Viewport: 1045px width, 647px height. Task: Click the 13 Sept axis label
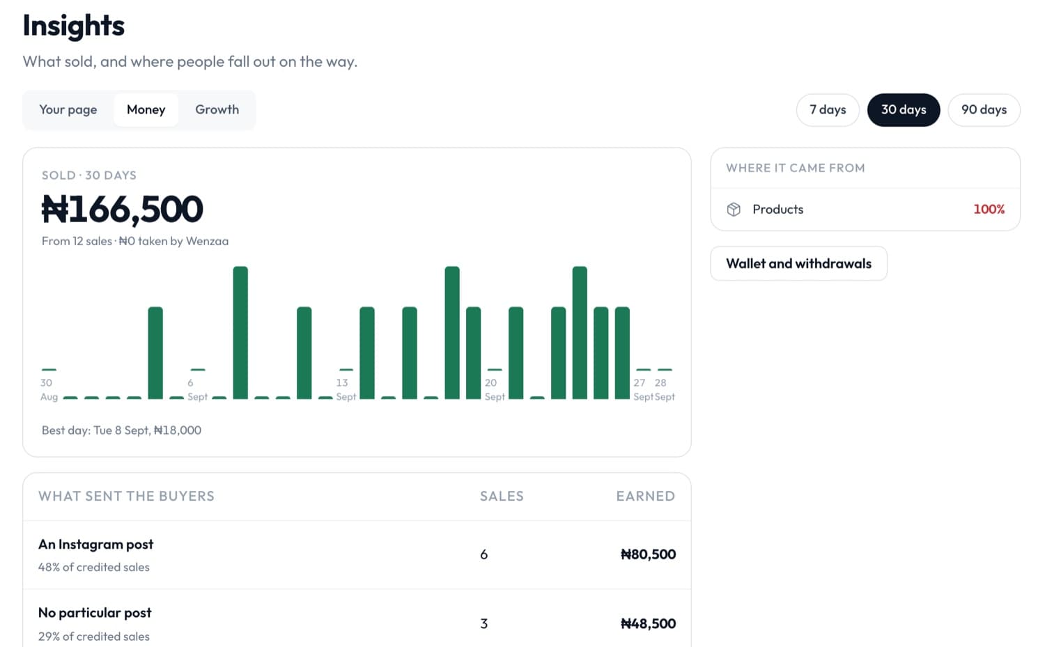[x=346, y=389]
